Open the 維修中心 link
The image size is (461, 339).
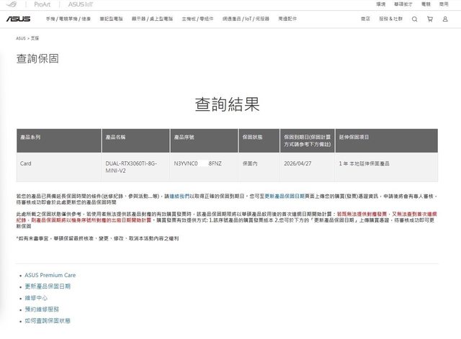pyautogui.click(x=36, y=297)
